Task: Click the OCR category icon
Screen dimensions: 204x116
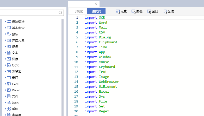Action: pos(9,65)
